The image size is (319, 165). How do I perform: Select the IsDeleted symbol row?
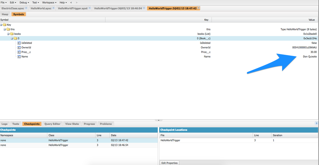tap(159, 43)
